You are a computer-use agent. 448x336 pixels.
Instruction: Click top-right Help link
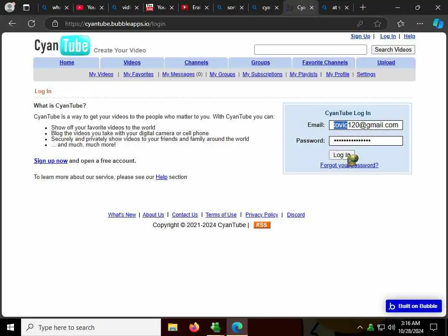pos(409,36)
